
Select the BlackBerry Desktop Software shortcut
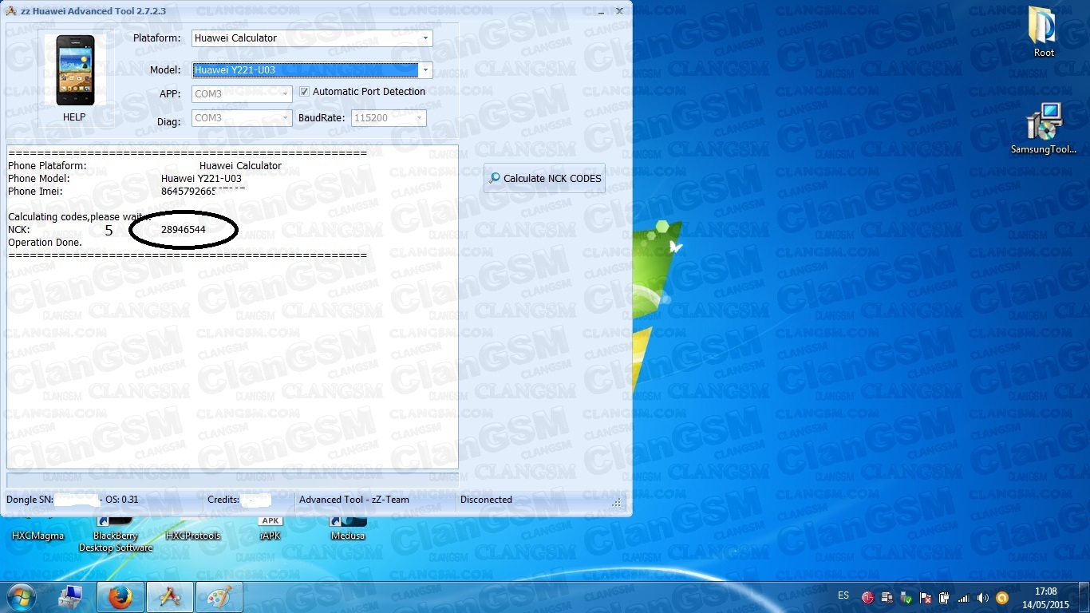[x=116, y=536]
